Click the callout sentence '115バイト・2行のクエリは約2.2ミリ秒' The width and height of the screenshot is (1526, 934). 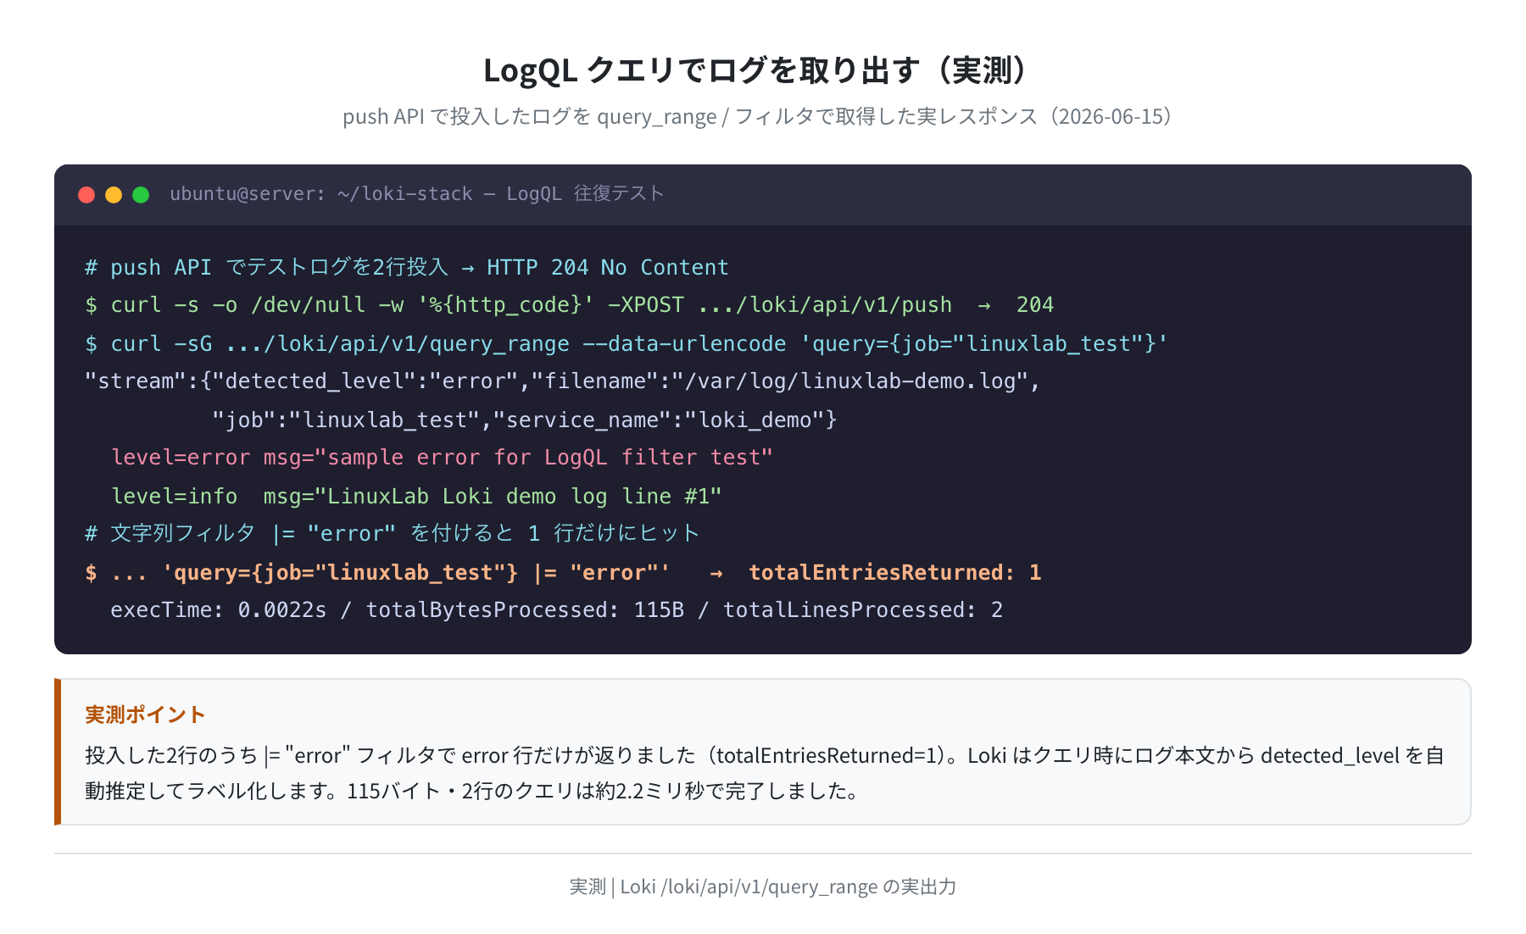606,791
